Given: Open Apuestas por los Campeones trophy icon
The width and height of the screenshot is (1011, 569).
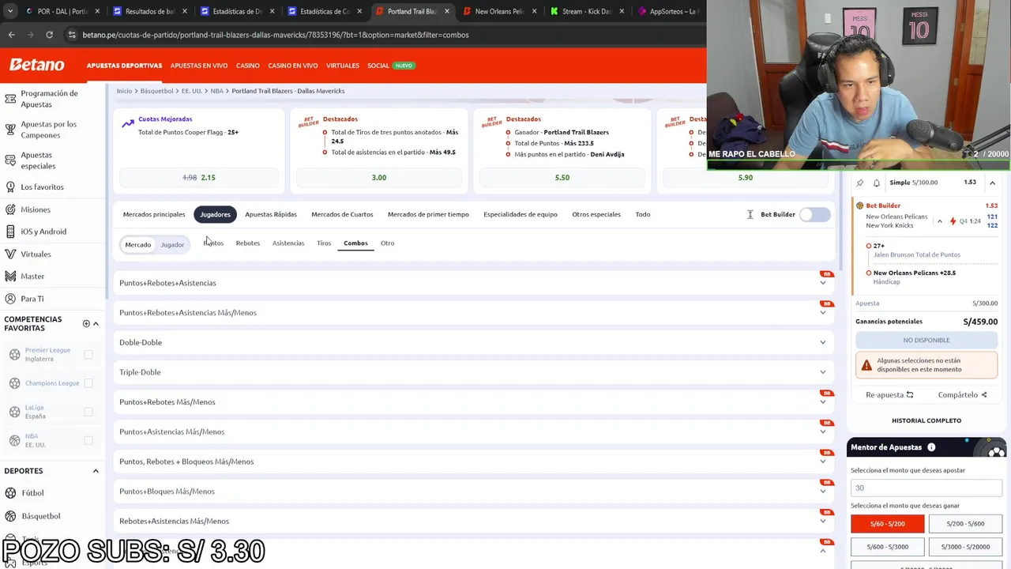Looking at the screenshot, I should click(10, 130).
